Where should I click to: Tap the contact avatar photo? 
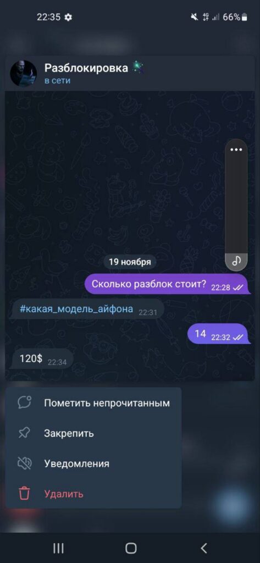(x=23, y=74)
